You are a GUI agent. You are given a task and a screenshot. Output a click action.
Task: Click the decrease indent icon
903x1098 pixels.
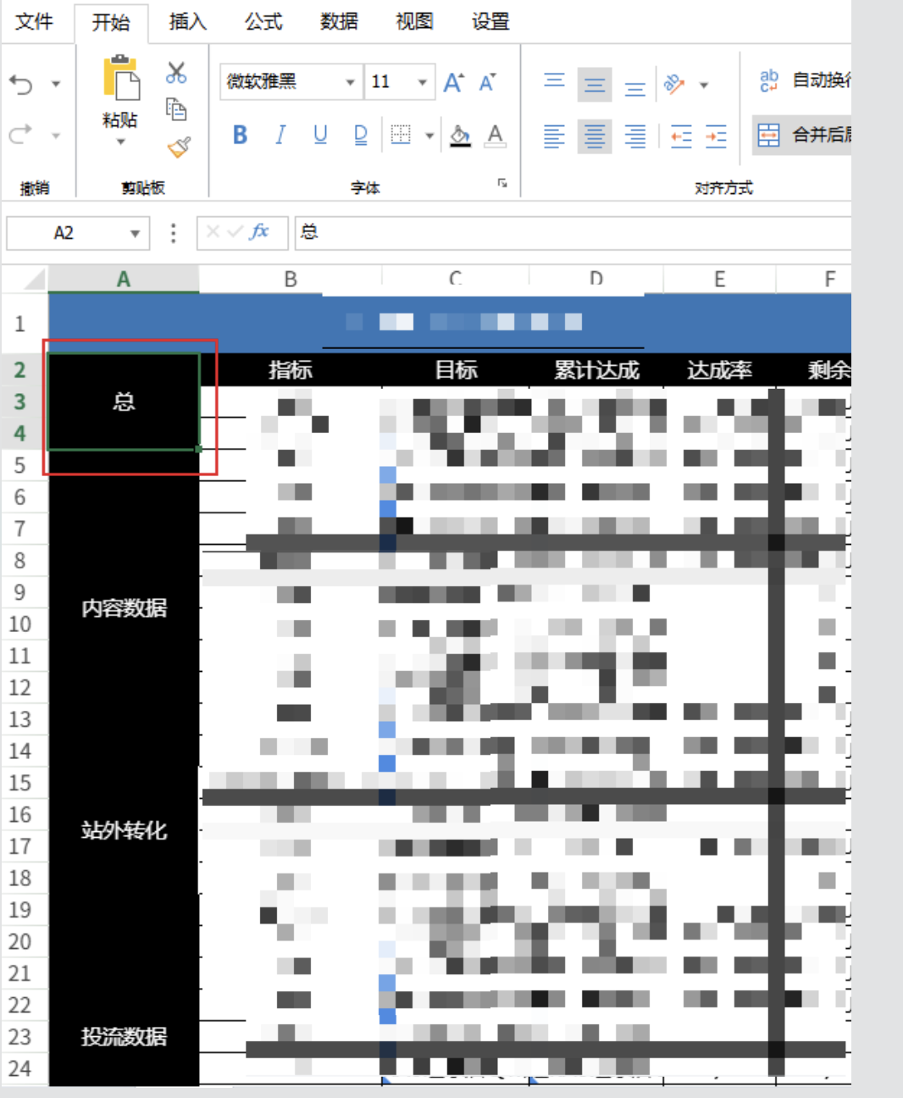tap(681, 136)
